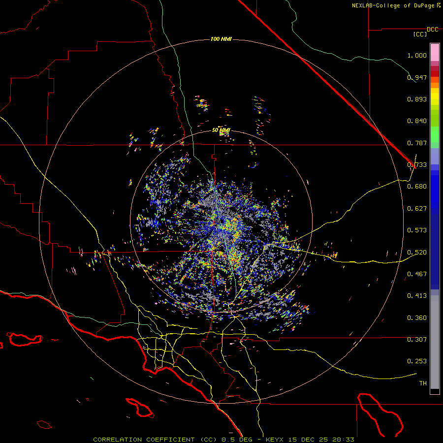
Task: Click the 0.253 legend value
Action: pos(417,361)
